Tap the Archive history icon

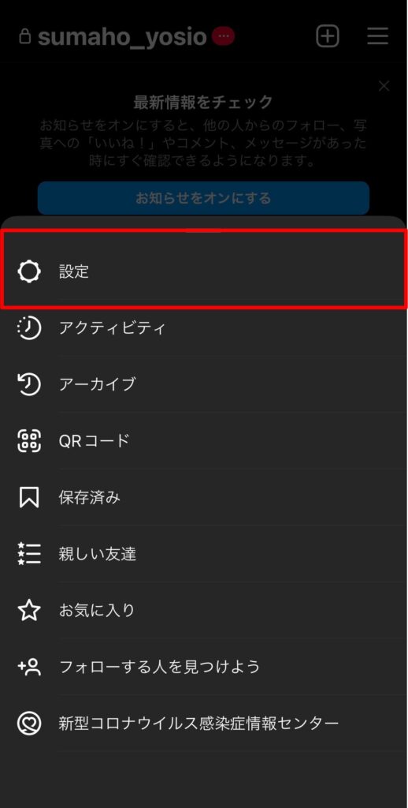click(29, 384)
